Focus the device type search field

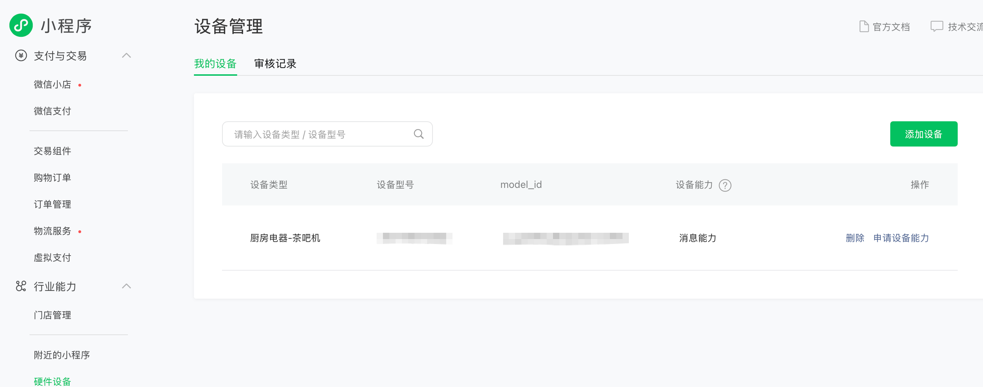(320, 134)
